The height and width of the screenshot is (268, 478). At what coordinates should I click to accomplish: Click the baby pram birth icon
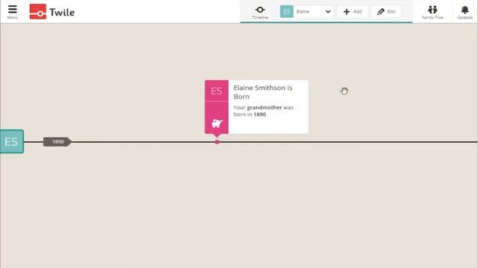[217, 124]
